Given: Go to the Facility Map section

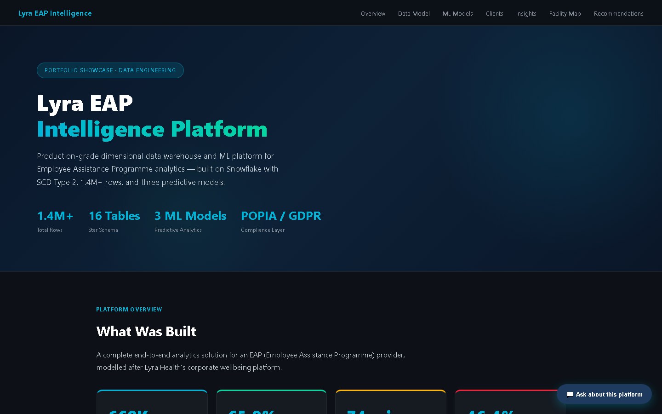Looking at the screenshot, I should click(x=565, y=14).
